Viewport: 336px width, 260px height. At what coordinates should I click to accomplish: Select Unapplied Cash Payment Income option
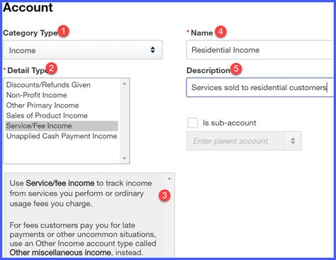click(x=62, y=136)
